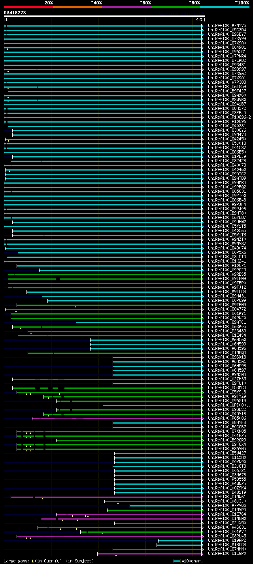
Task: Click the UniRef100_P10896-2 label
Action: (x=229, y=117)
